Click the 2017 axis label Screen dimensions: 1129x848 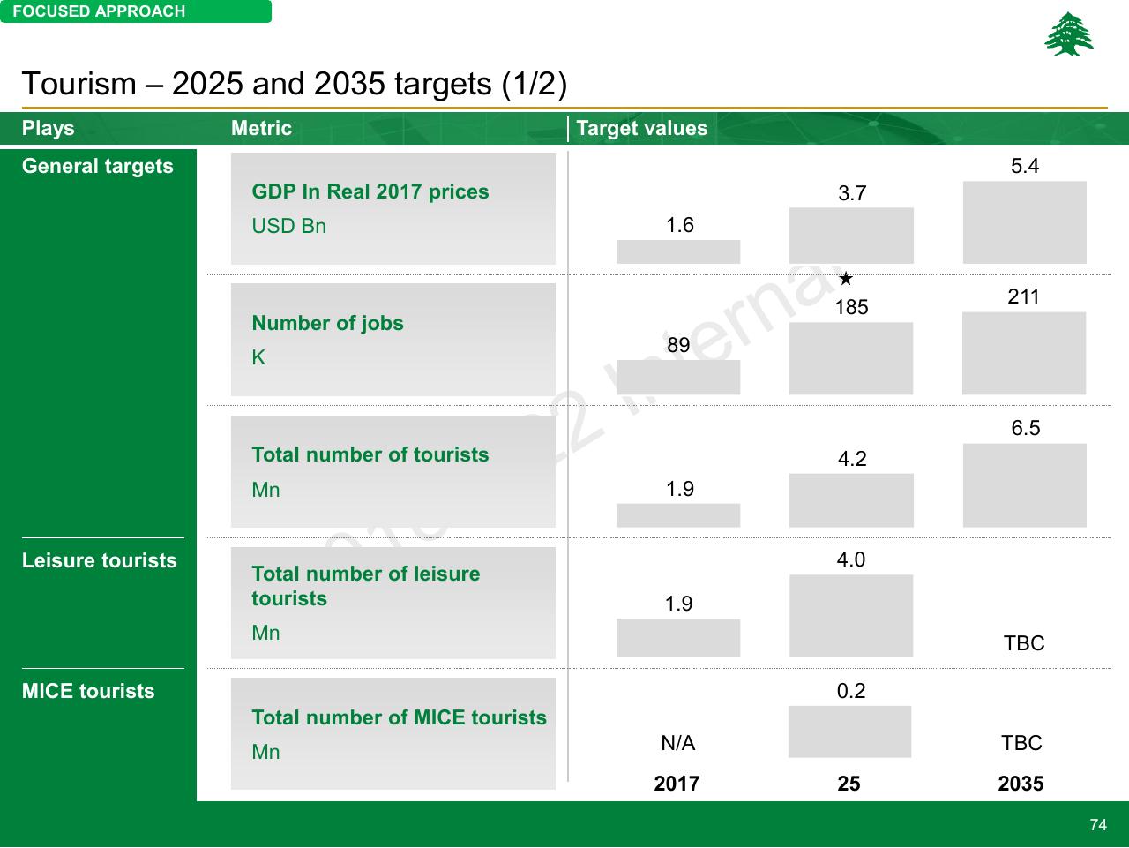677,784
